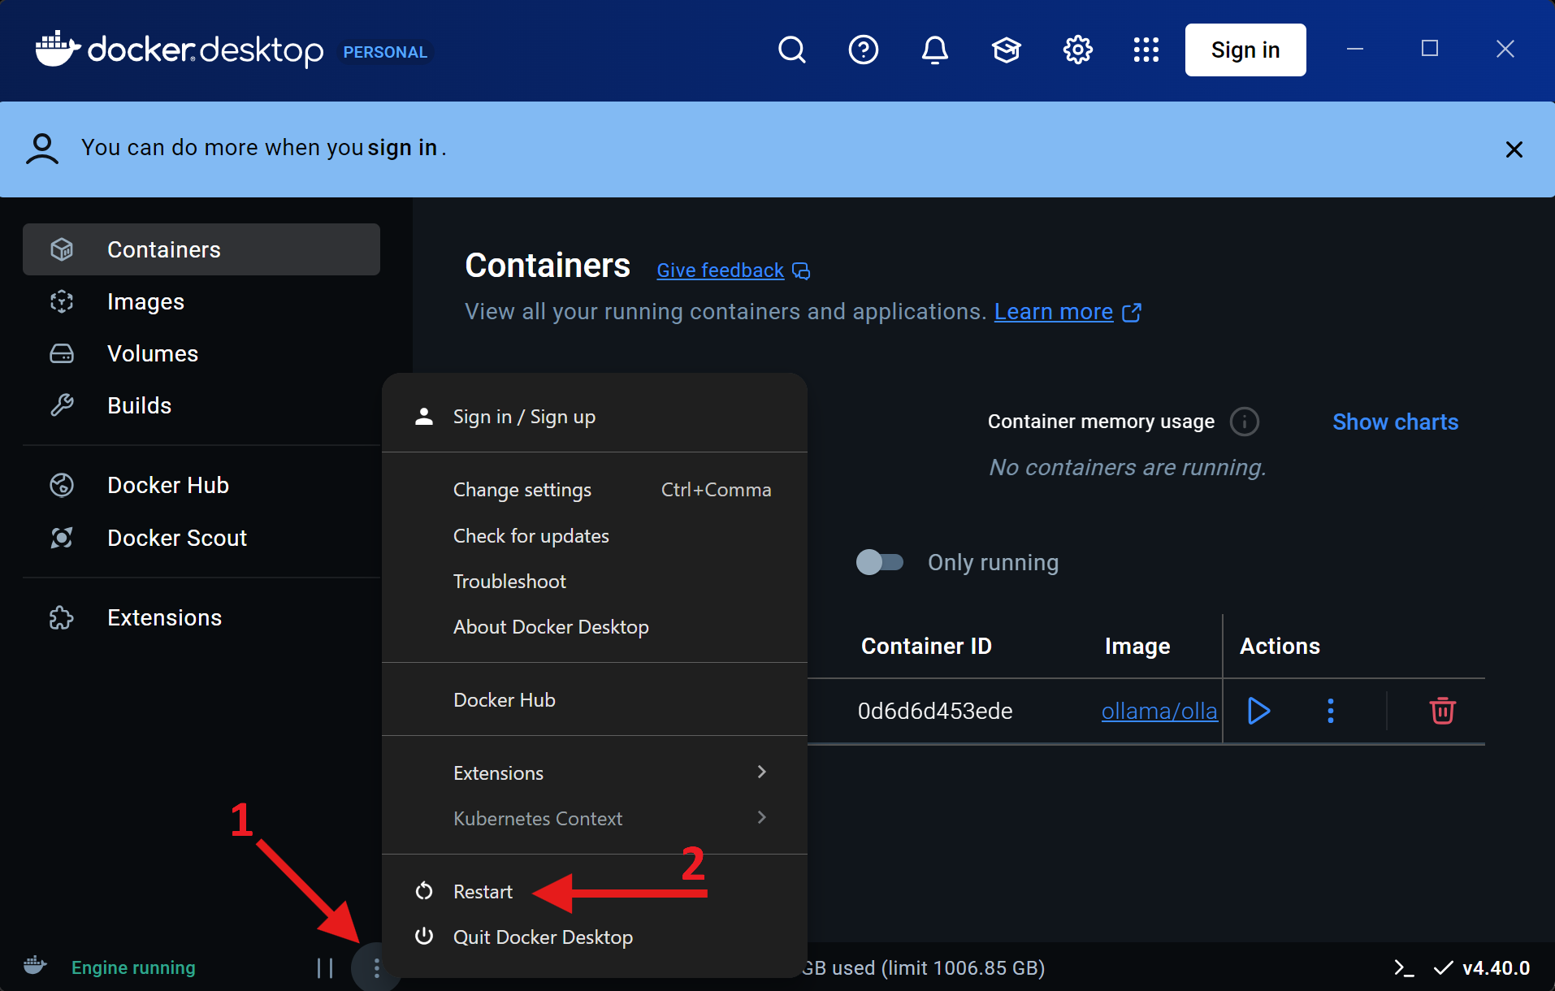The width and height of the screenshot is (1555, 991).
Task: Click the white Sign in button
Action: [x=1245, y=50]
